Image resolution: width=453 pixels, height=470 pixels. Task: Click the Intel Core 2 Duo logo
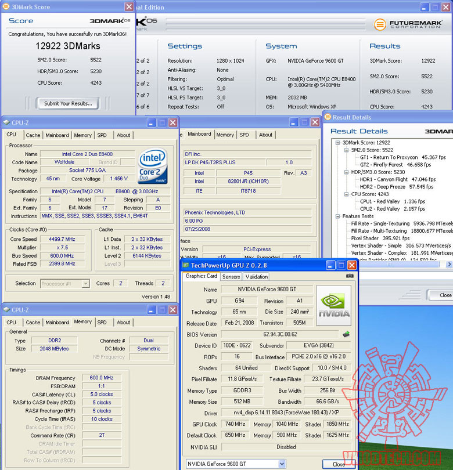click(152, 166)
